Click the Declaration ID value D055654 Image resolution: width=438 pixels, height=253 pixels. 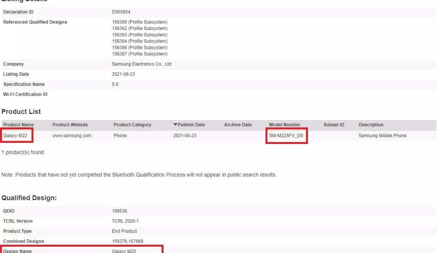tap(121, 12)
